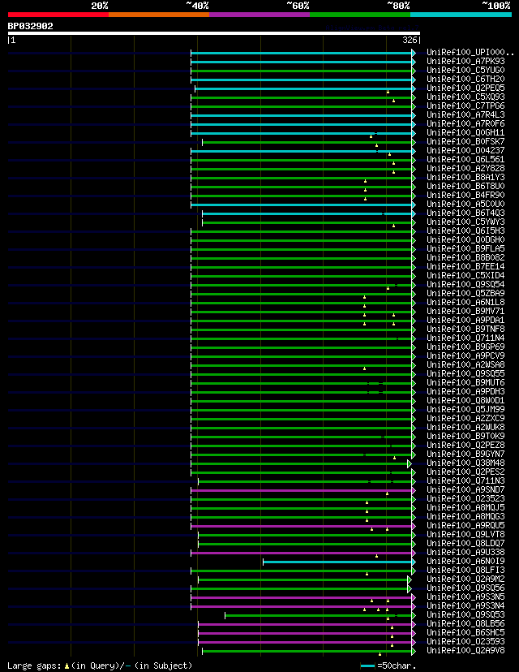519x672 pixels.
Task: Select the UniRef100_Q38M48 label
Action: [x=466, y=463]
